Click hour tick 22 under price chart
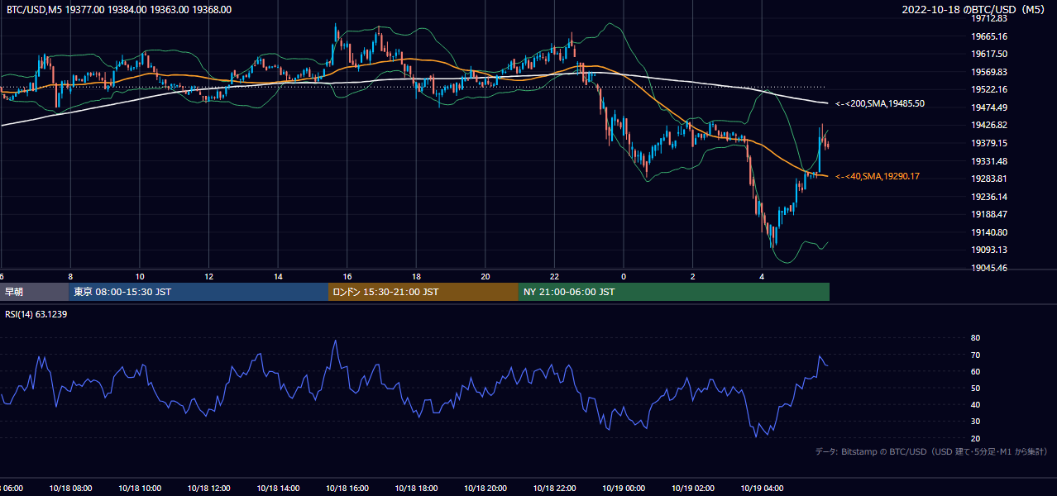The image size is (1057, 496). (554, 276)
